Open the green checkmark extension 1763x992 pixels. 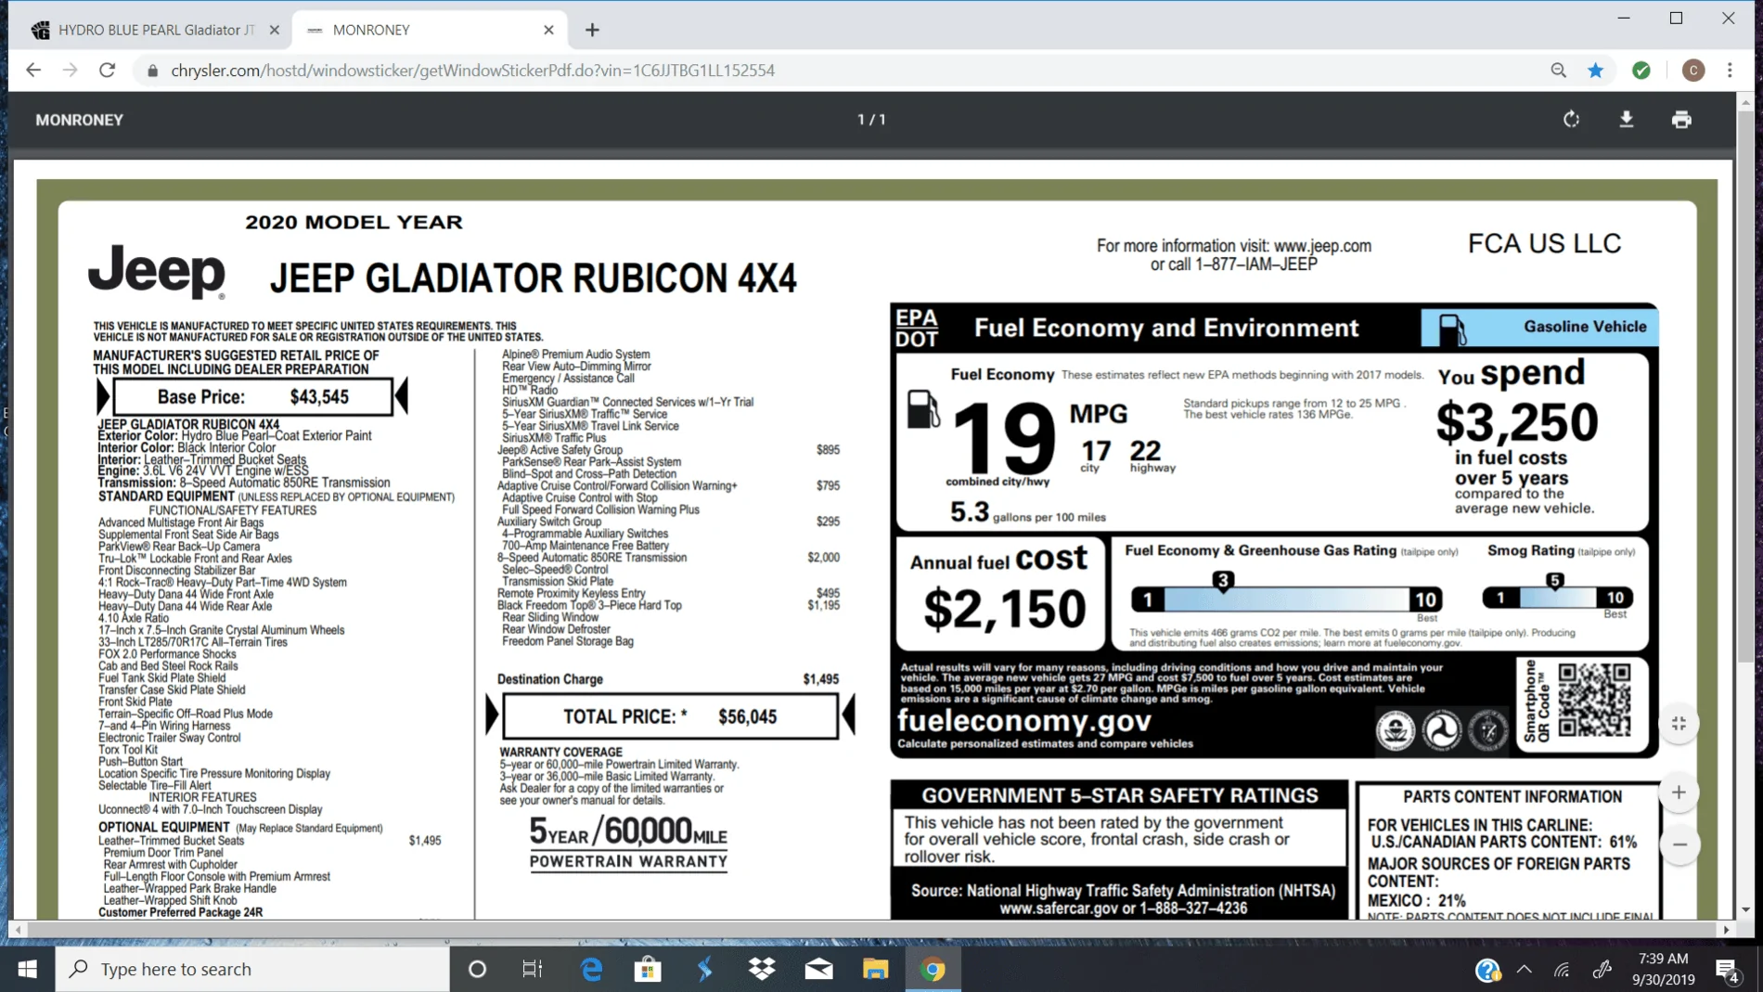coord(1641,71)
